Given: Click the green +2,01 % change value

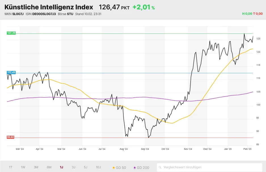Looking at the screenshot, I should coord(143,7).
